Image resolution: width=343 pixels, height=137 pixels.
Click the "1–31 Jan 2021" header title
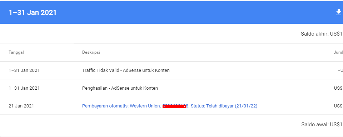tap(33, 13)
